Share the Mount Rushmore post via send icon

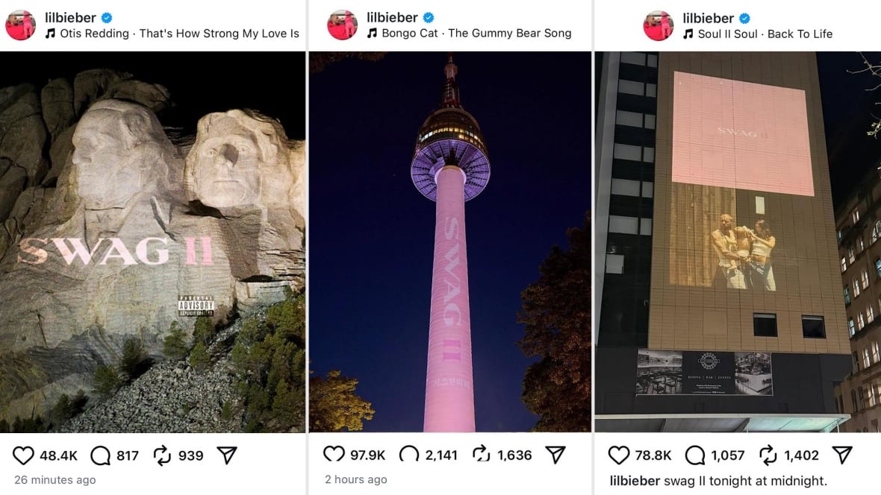click(227, 455)
